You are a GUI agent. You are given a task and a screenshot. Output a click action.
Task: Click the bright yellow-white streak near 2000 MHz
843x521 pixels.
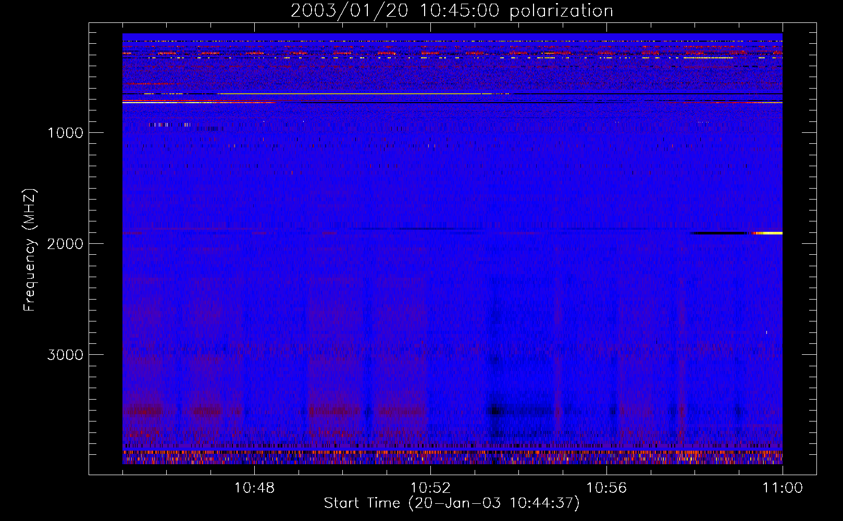tap(768, 233)
